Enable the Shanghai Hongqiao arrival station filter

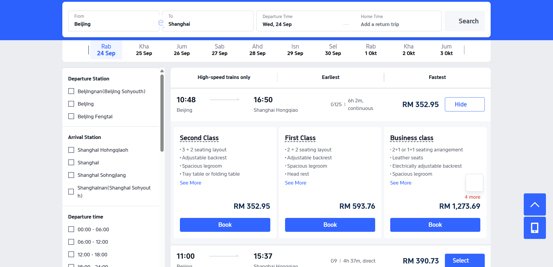(x=71, y=150)
